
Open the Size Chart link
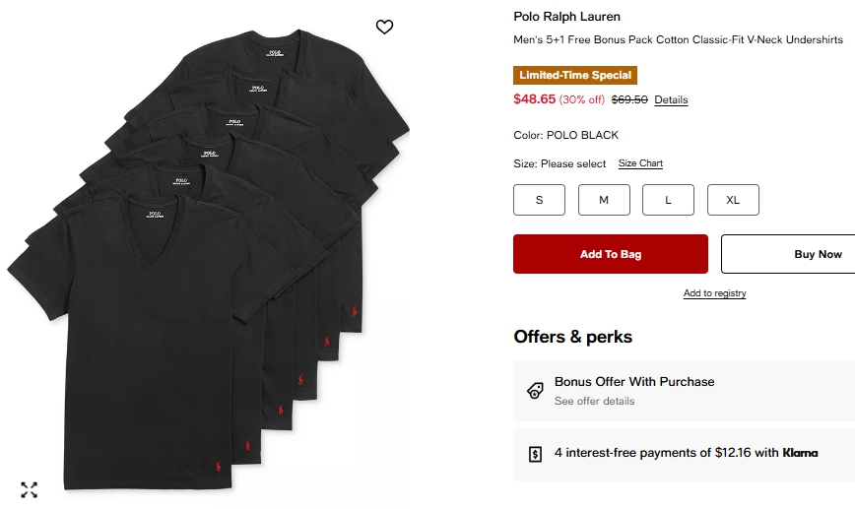pos(640,163)
